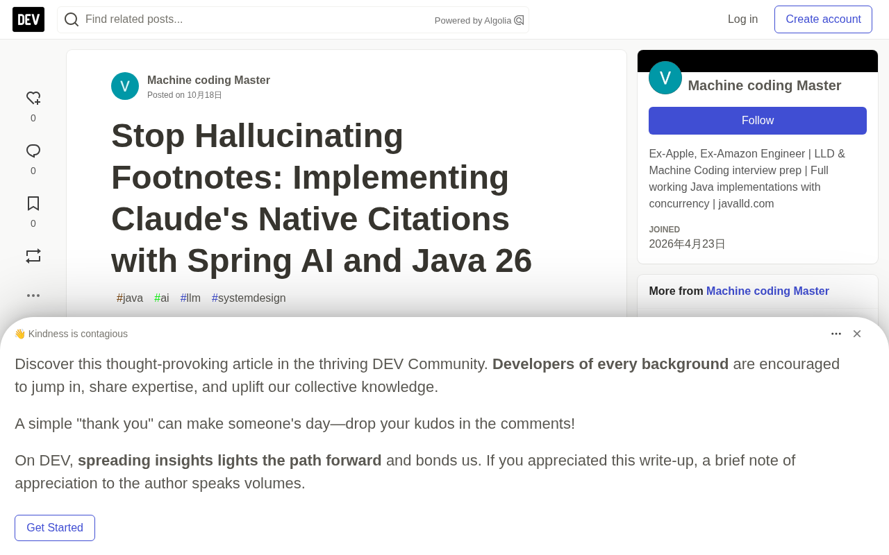Click the search magnifier icon
The image size is (889, 555).
tap(72, 19)
